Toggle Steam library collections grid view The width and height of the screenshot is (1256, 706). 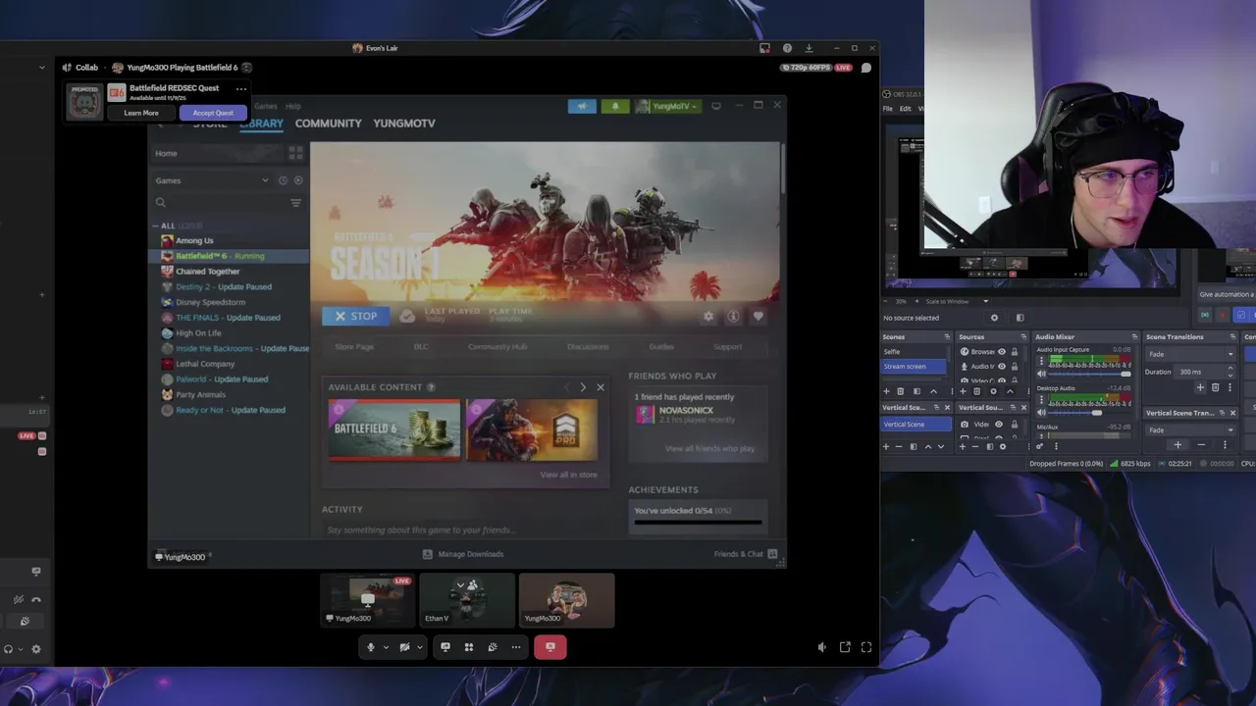(295, 153)
